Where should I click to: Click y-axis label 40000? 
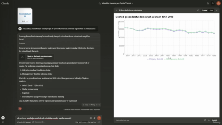coord(121,37)
